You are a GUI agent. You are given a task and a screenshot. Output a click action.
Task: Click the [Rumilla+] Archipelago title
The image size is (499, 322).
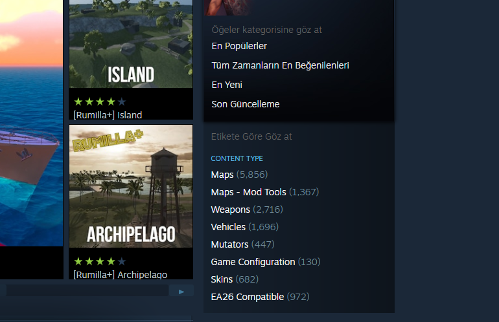point(121,275)
